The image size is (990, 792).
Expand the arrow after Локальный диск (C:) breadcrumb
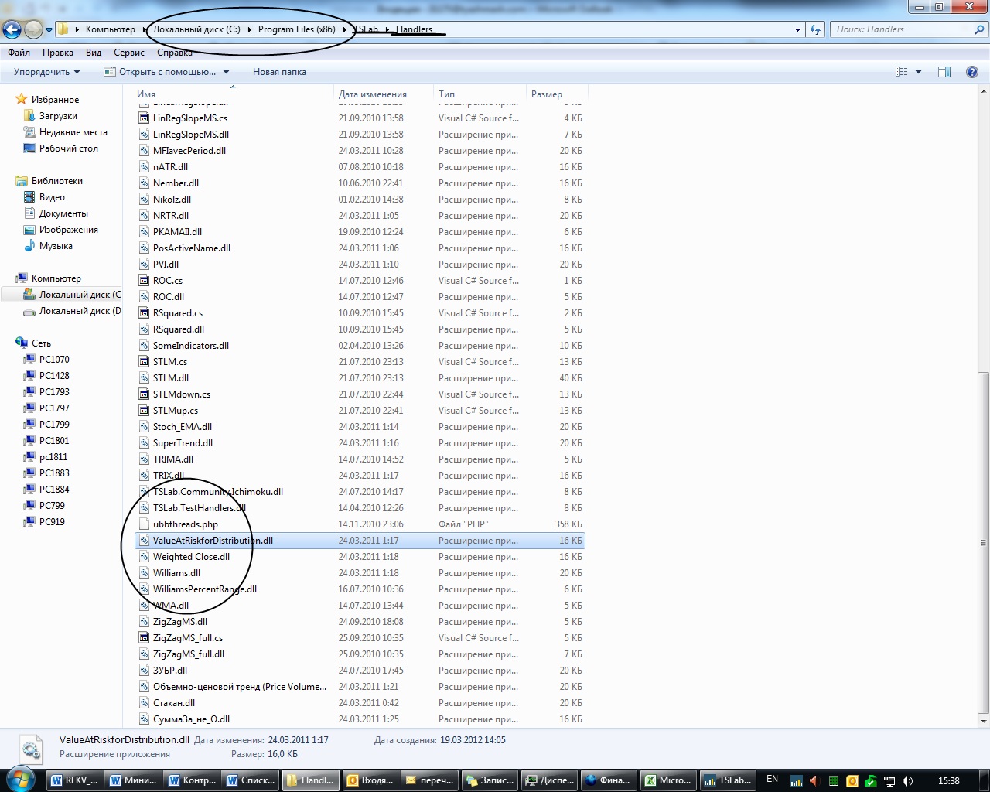click(x=250, y=29)
